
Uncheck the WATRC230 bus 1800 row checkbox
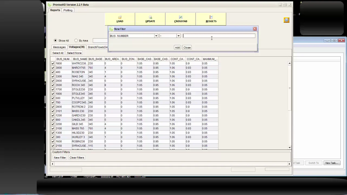(x=53, y=63)
